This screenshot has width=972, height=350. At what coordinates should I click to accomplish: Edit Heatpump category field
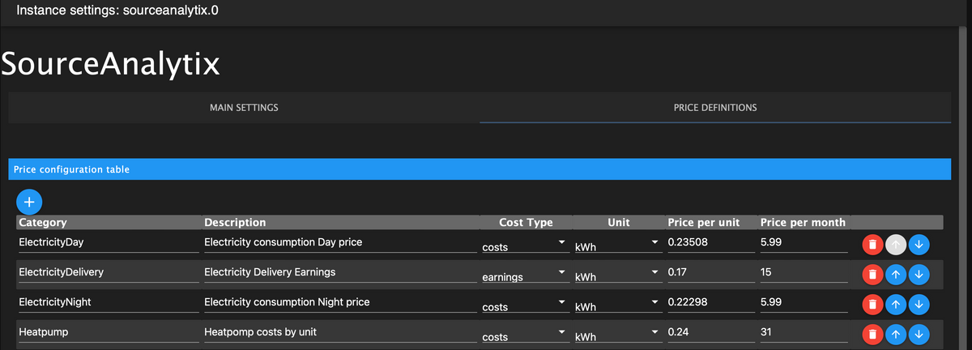109,332
